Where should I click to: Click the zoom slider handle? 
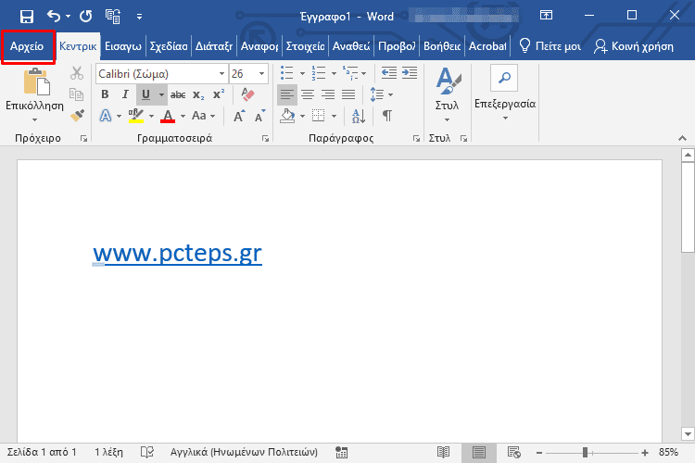tap(585, 453)
